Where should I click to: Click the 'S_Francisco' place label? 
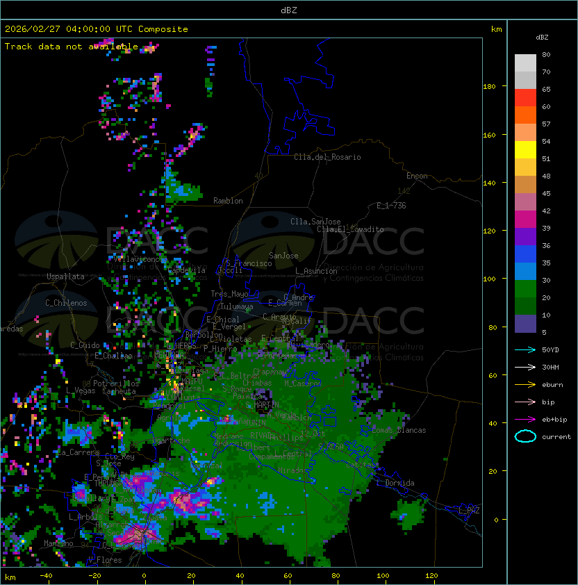249,263
